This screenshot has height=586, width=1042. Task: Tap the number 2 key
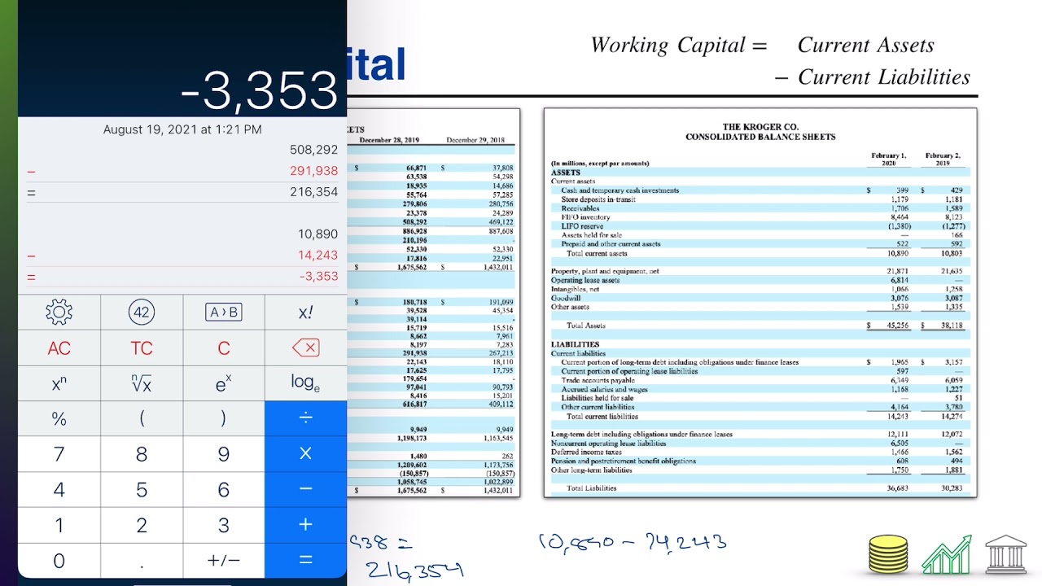[142, 525]
